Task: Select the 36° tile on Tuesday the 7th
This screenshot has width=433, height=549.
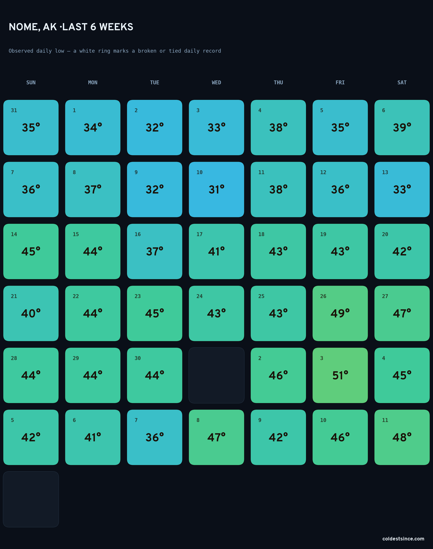Action: click(x=154, y=437)
